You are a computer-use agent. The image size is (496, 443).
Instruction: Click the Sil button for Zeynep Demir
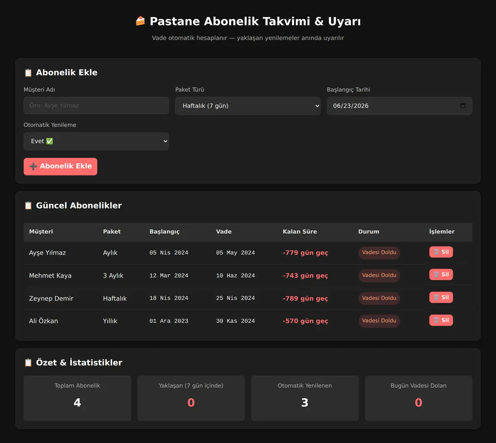click(x=441, y=297)
